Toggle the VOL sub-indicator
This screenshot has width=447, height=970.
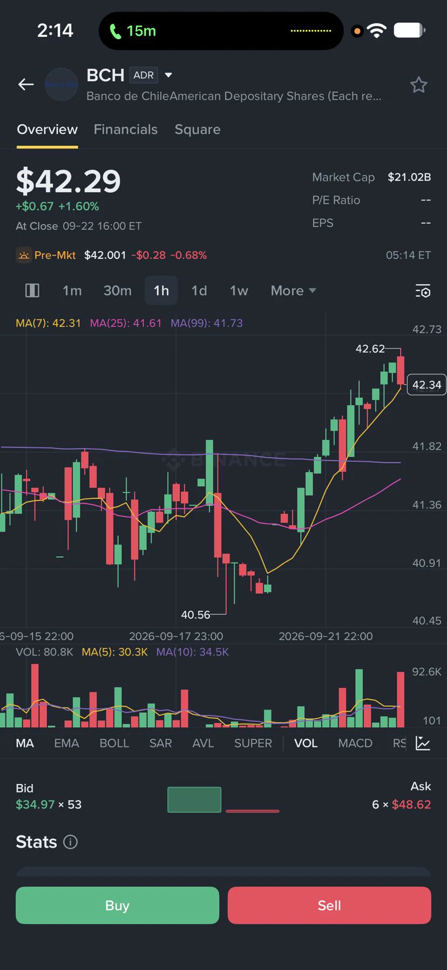tap(306, 743)
